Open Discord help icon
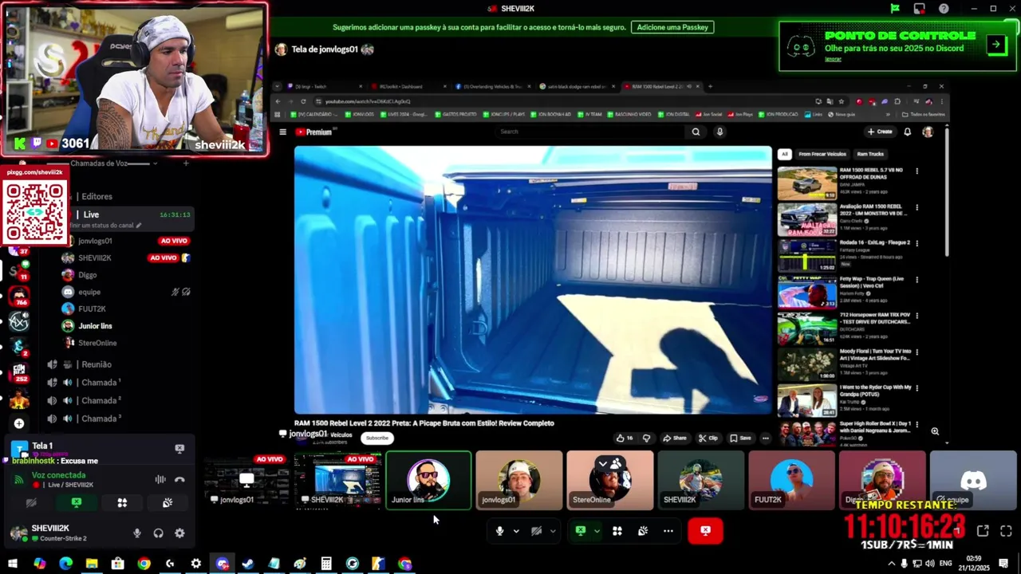Viewport: 1021px width, 574px height. (944, 9)
